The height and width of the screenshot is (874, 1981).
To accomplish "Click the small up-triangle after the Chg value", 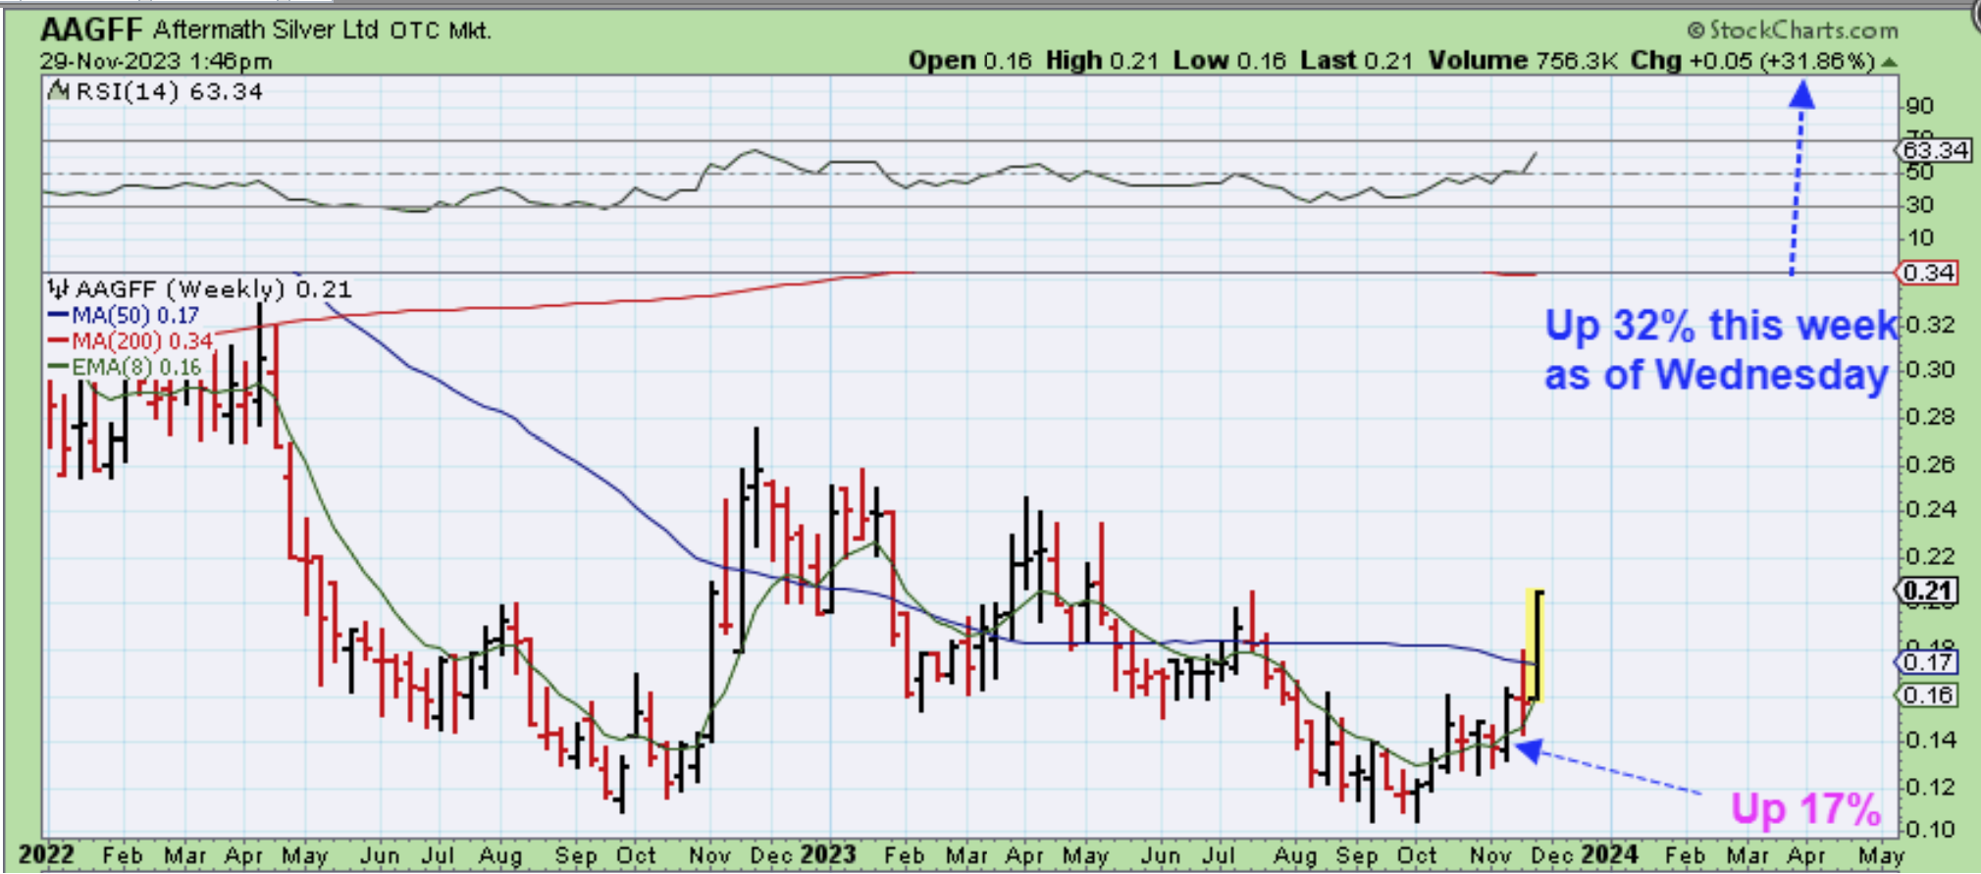I will coord(1890,62).
